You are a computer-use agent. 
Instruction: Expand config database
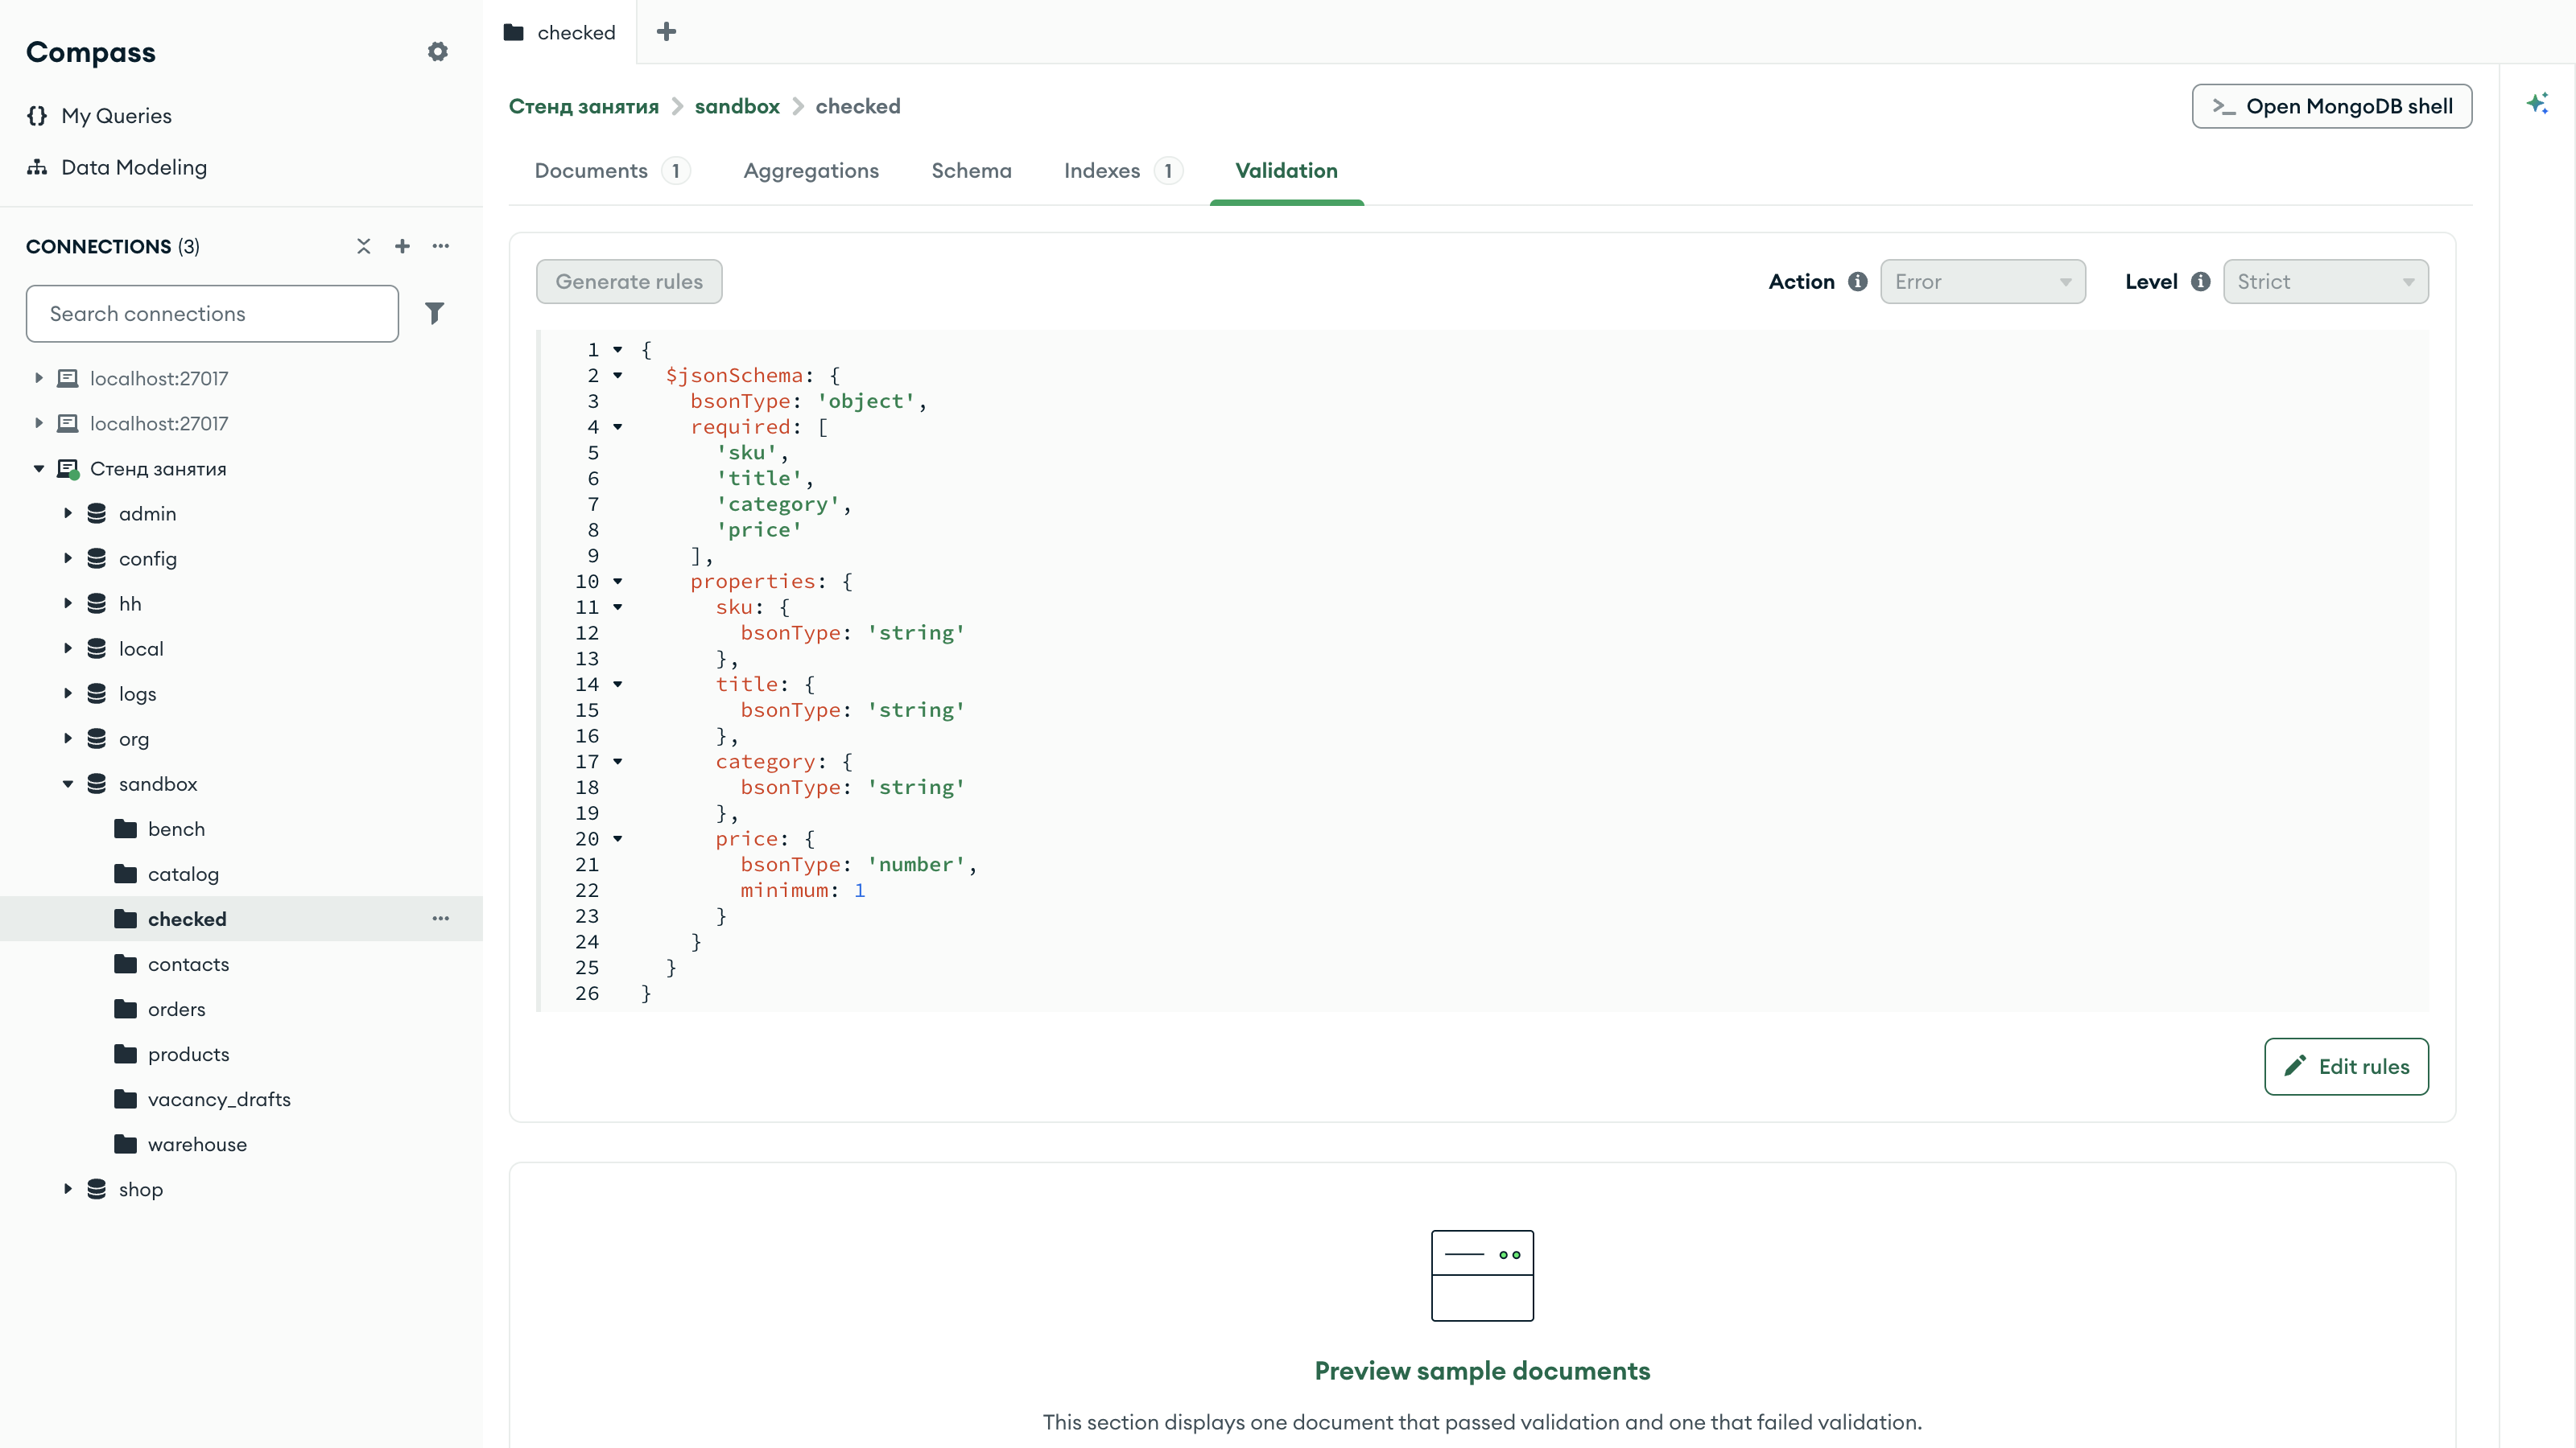[x=68, y=558]
